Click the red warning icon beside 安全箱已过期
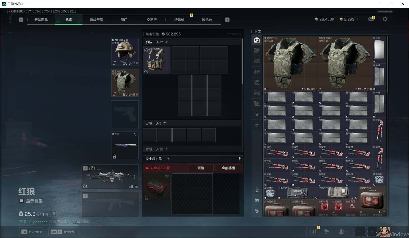 pyautogui.click(x=147, y=168)
